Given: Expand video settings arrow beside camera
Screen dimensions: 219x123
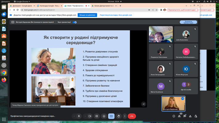Looking at the screenshot, I should point(85,116).
